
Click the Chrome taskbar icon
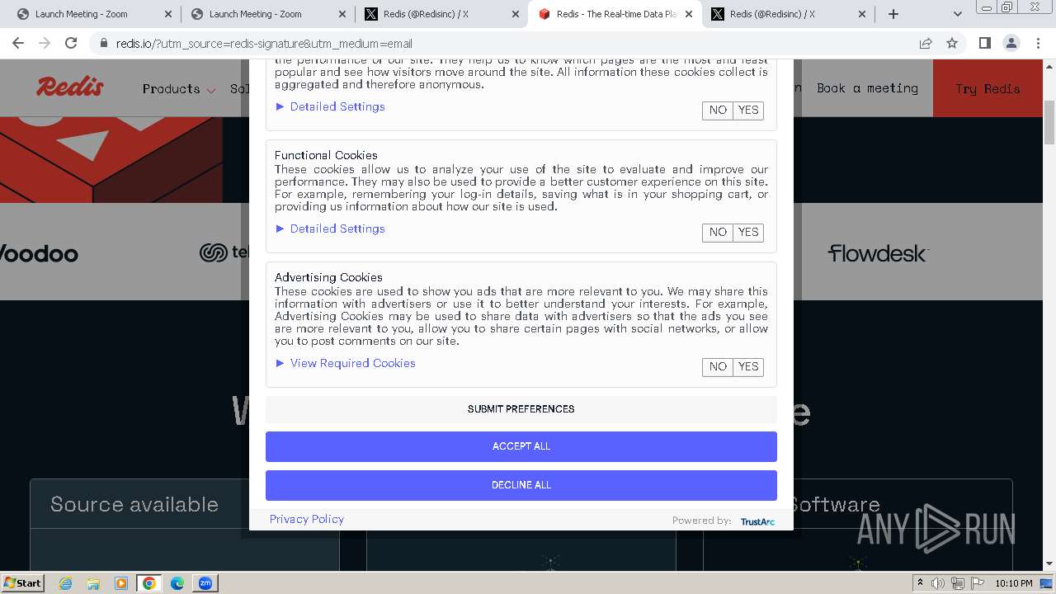pos(149,583)
